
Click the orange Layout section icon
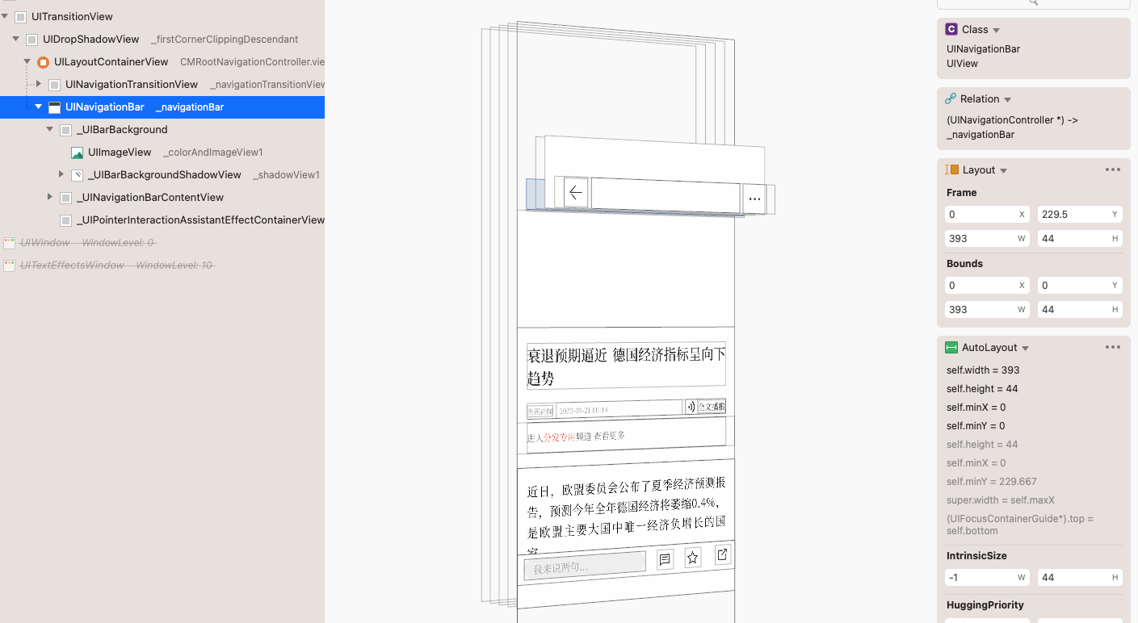(x=951, y=169)
